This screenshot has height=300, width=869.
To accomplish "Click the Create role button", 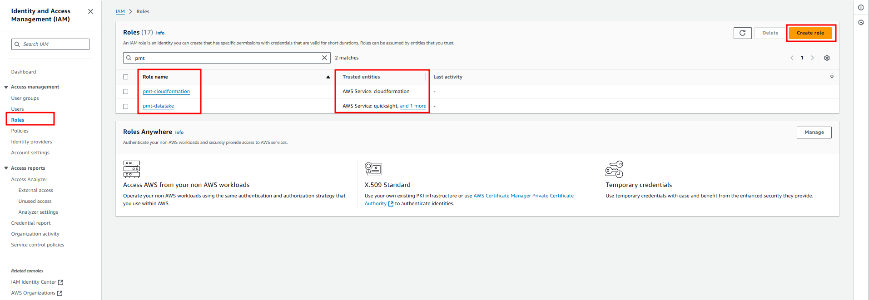I will 810,33.
